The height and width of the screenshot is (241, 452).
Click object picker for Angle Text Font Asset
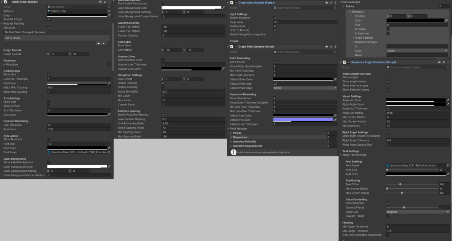click(x=448, y=165)
